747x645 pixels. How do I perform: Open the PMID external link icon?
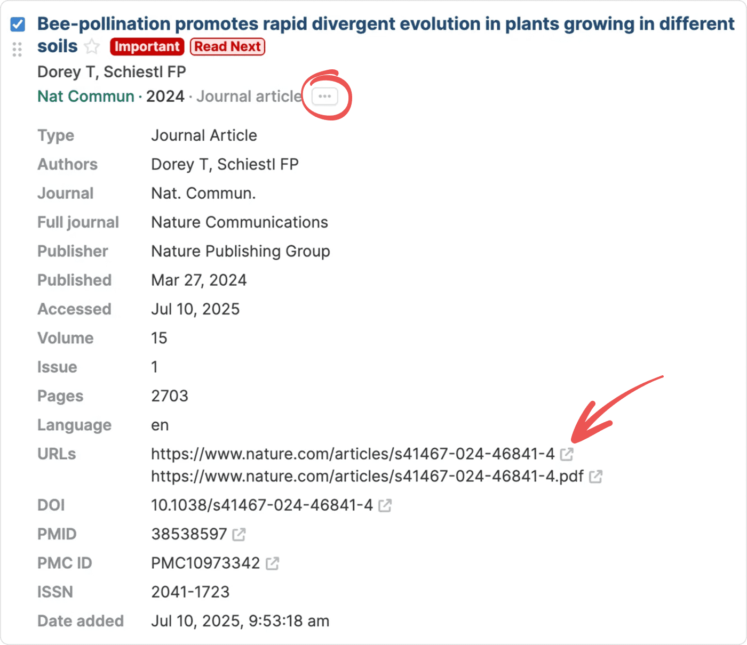coord(239,534)
